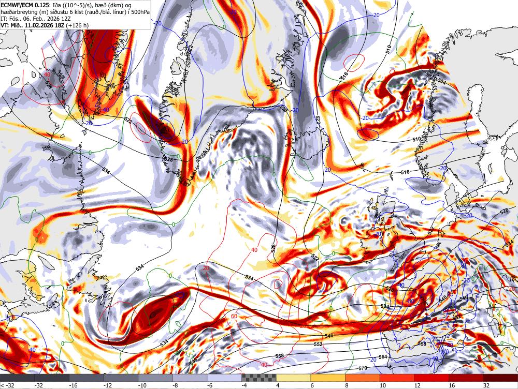Click the darkest gray swatch above '< -32'
This screenshot has height=389, width=518.
pos(17,378)
